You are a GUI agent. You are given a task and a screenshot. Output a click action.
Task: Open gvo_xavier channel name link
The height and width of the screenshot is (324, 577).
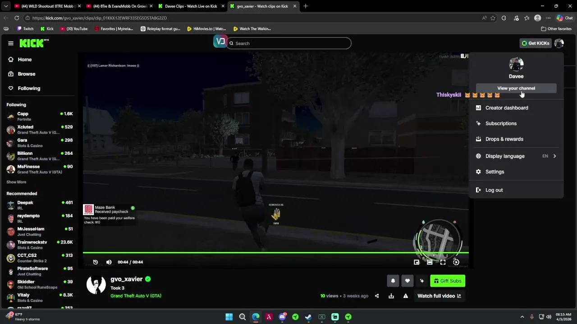click(x=127, y=279)
